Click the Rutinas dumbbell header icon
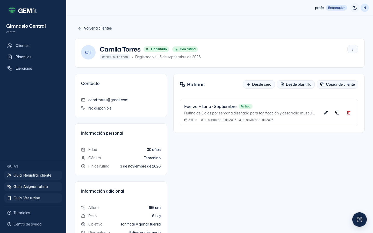373x233 pixels. pyautogui.click(x=182, y=84)
